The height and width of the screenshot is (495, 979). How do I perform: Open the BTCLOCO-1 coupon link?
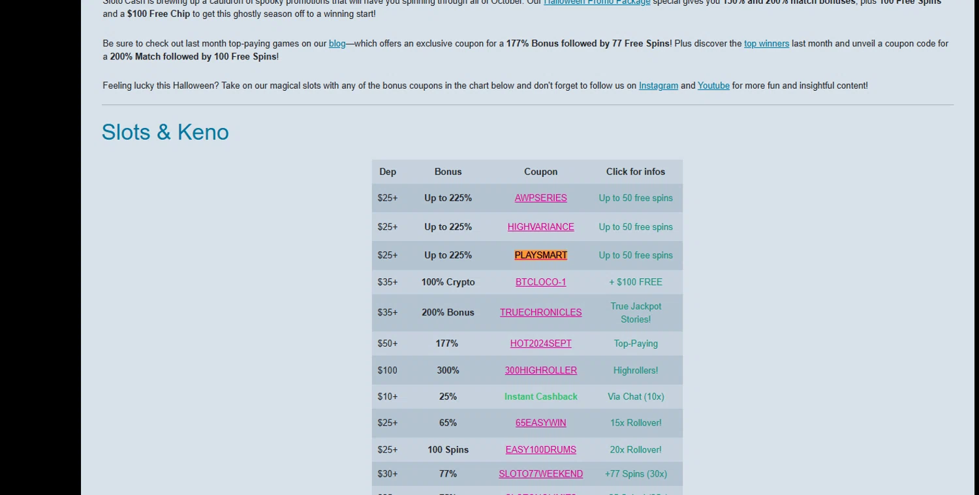click(x=540, y=282)
